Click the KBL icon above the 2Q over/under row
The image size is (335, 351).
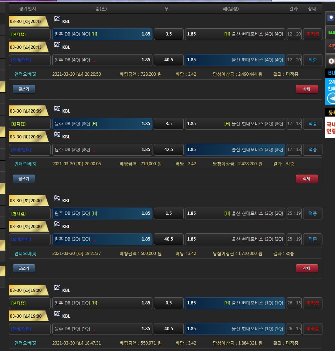[x=57, y=224]
